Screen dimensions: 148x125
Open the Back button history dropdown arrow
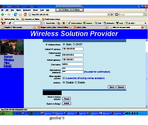tap(6, 15)
